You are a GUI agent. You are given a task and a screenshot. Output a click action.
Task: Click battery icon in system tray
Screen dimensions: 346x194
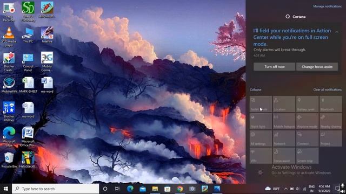292,189
